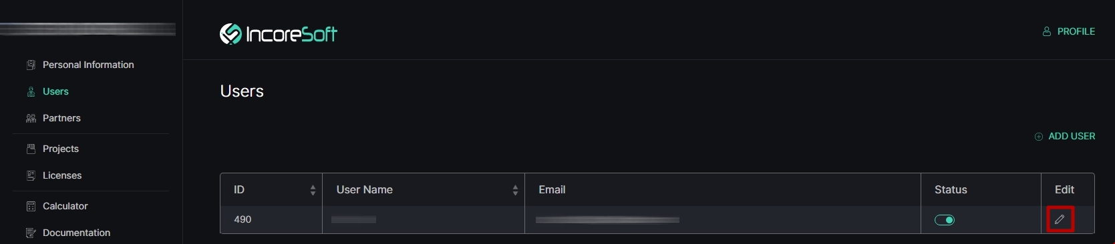Select the row with ID 490
This screenshot has width=1115, height=244.
click(657, 219)
